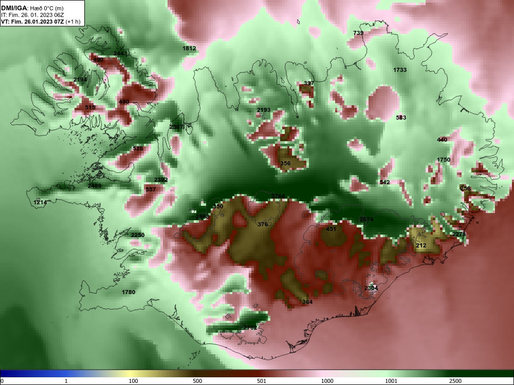Click the map value 1812
Screen dimensions: 514x385
pos(189,48)
